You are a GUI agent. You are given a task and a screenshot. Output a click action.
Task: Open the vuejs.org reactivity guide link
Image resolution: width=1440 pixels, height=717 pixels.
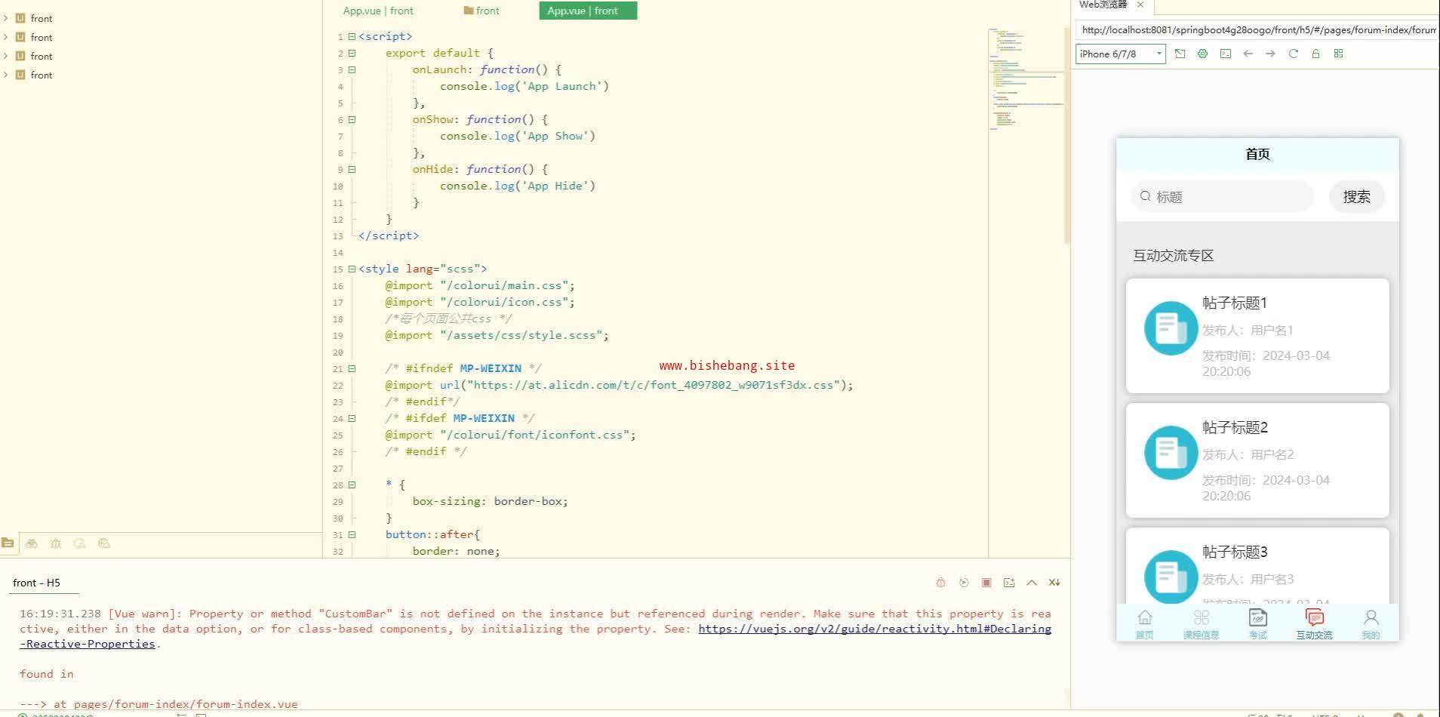874,629
